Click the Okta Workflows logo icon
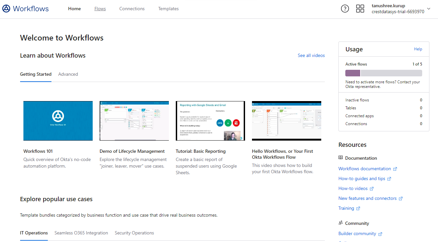Screen dimensions: 438x242 [x=6, y=9]
